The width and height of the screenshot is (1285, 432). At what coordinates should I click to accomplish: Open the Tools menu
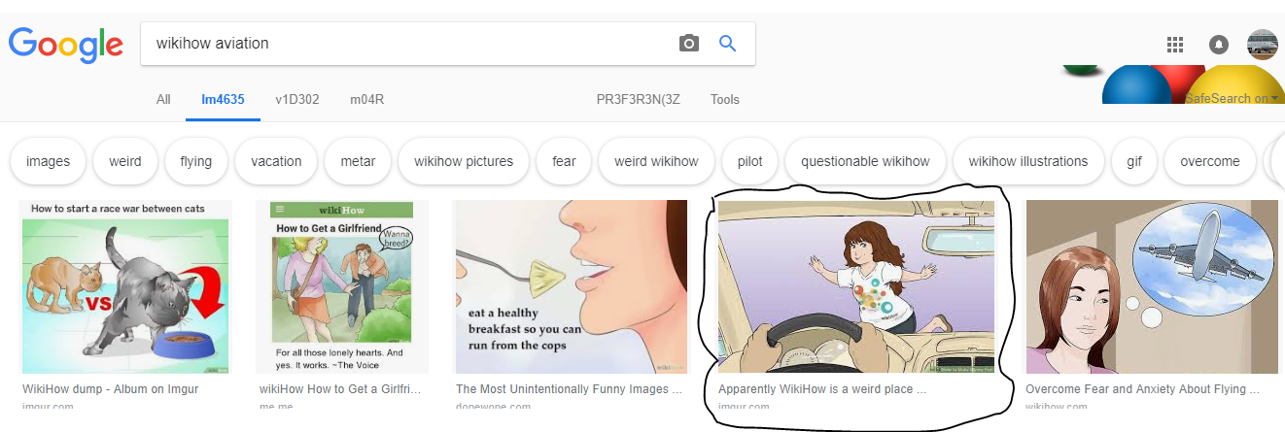(725, 99)
